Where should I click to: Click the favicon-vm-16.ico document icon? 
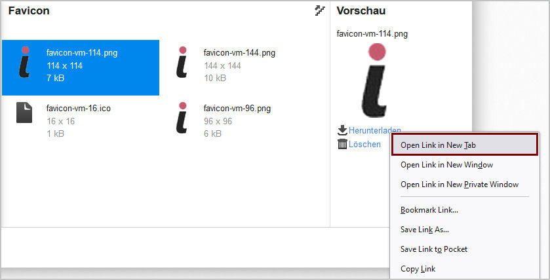pyautogui.click(x=24, y=113)
